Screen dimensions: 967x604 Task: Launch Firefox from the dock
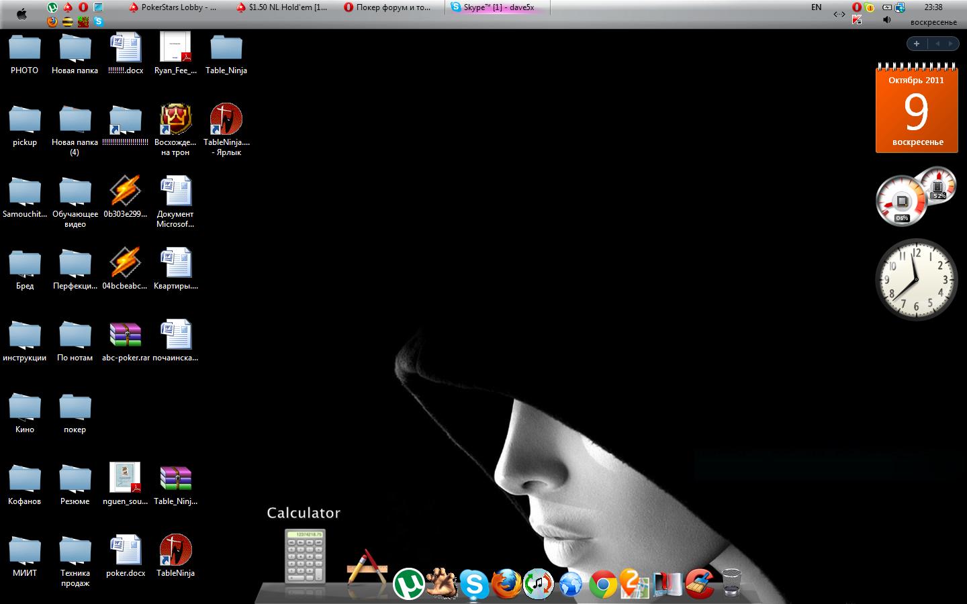coord(506,584)
